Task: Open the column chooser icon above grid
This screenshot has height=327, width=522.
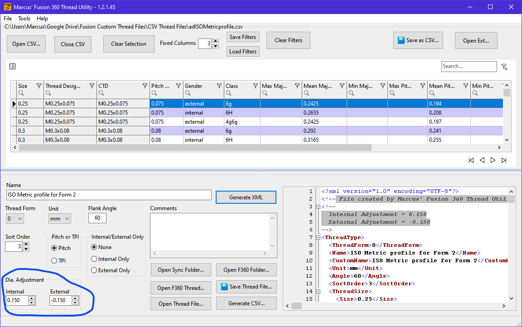Action: point(13,67)
